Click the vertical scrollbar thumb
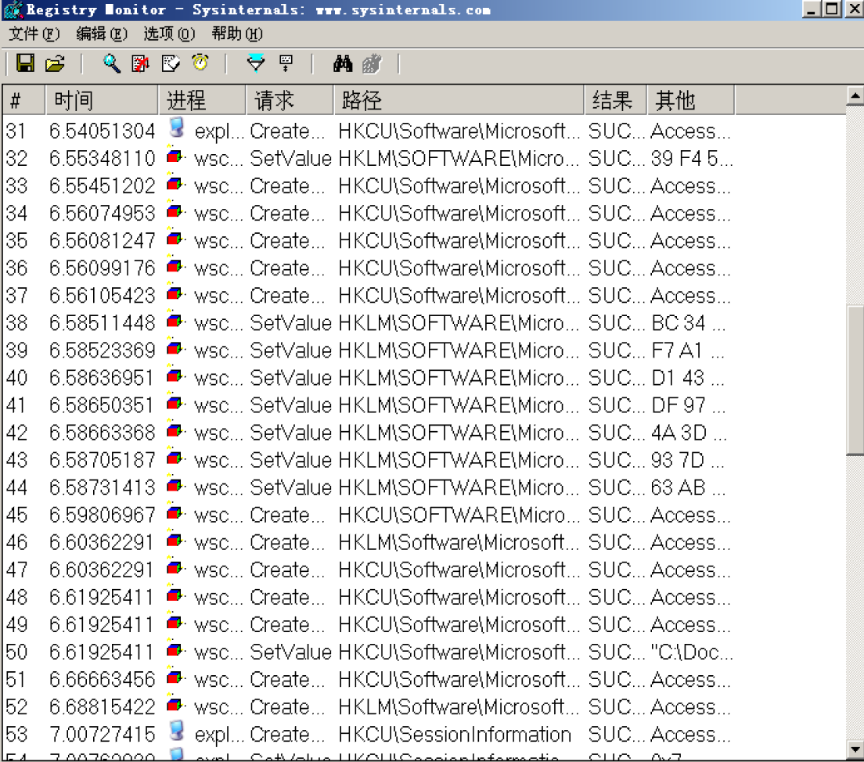The image size is (864, 762). [855, 380]
